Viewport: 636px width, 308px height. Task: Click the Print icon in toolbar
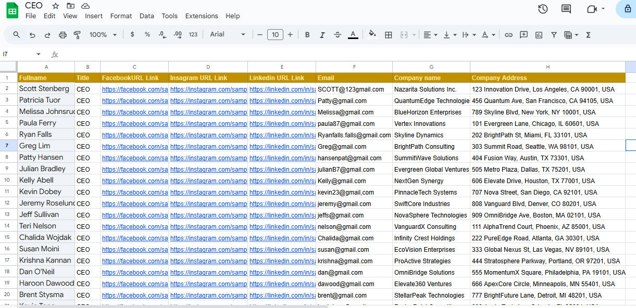[63, 35]
